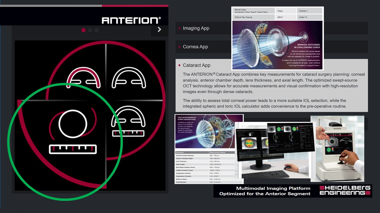Click the Hoffer Q formula cell
The image size is (380, 213).
click(x=310, y=17)
